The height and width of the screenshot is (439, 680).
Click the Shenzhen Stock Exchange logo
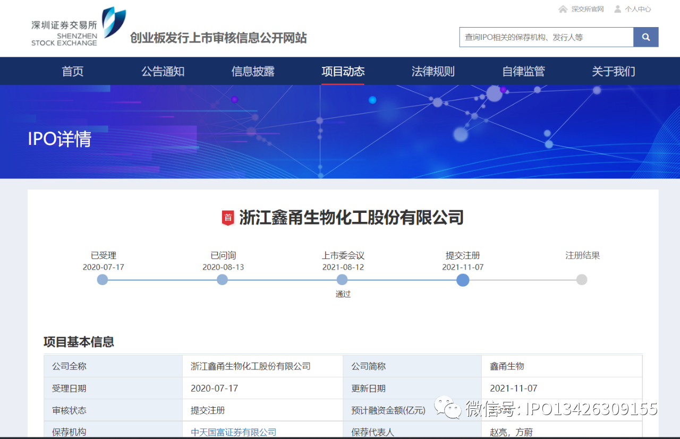tap(79, 27)
